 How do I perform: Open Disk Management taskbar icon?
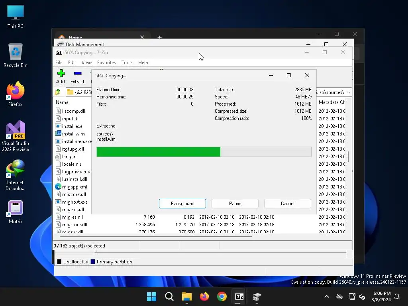tap(257, 296)
